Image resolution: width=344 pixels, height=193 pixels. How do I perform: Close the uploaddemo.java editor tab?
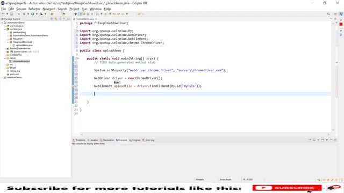[96, 19]
